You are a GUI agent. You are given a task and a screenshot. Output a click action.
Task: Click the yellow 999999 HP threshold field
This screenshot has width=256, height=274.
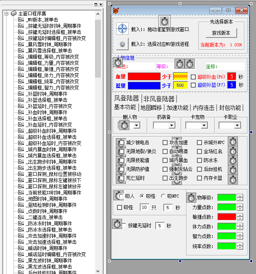pos(180,76)
